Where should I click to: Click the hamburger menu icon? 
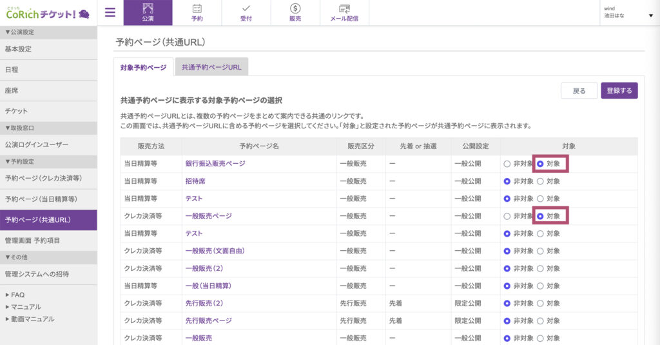pyautogui.click(x=110, y=12)
